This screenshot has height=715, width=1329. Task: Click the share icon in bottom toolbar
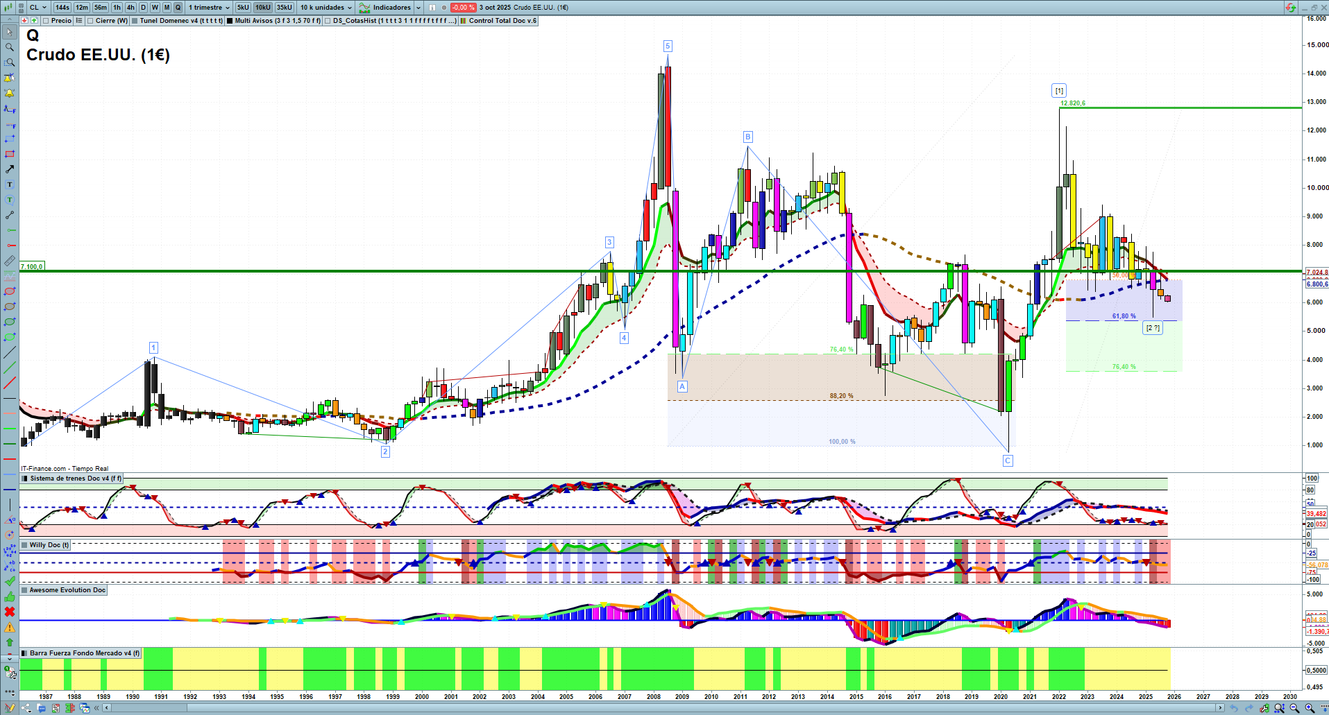click(x=26, y=708)
